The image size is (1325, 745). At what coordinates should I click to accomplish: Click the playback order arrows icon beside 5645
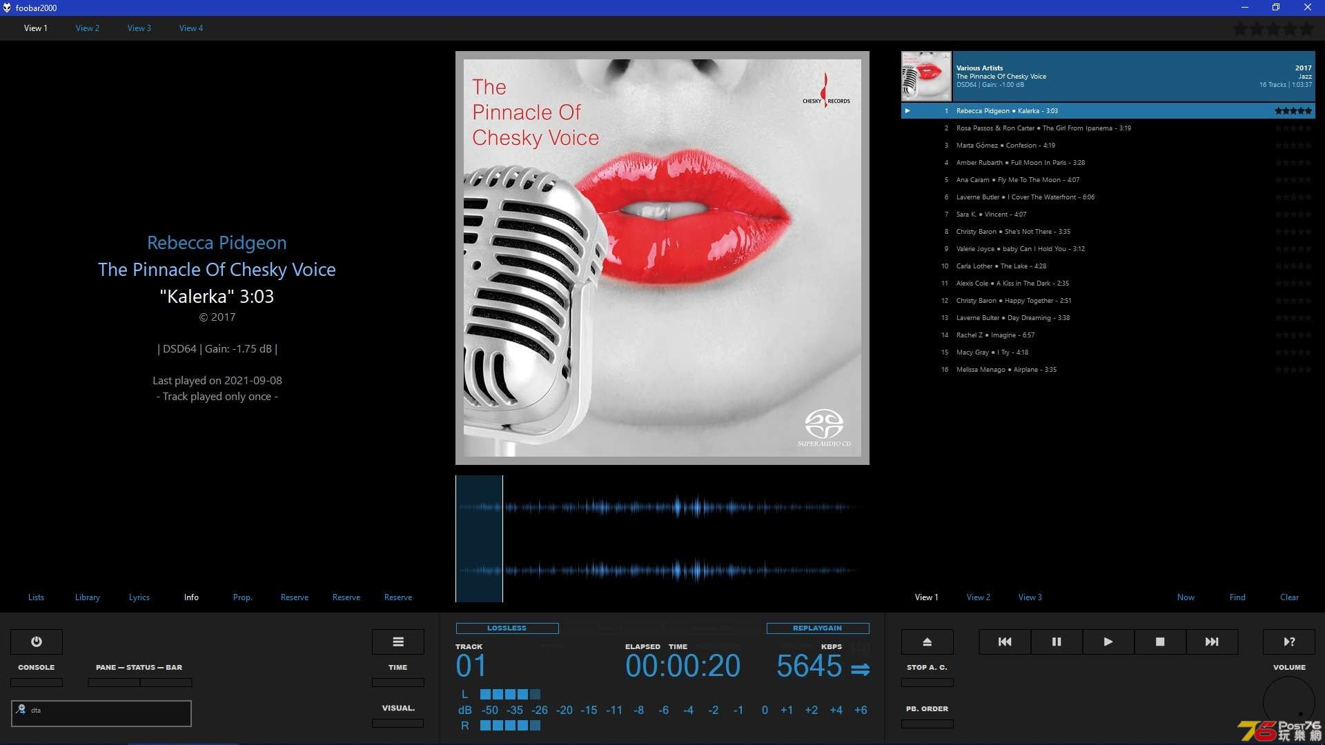tap(860, 669)
